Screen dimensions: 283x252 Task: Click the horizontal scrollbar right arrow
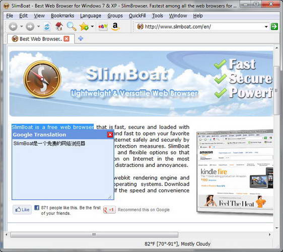pos(269,235)
